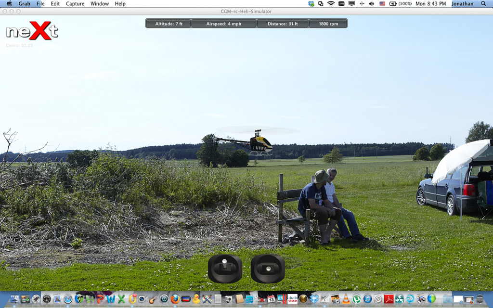The image size is (493, 308).
Task: Launch Firefox from the Dock
Action: point(175,299)
